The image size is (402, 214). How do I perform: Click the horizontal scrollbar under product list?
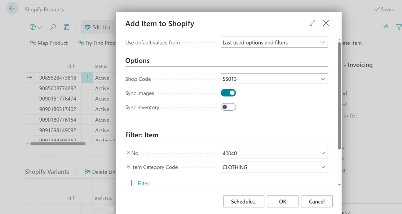(58, 143)
